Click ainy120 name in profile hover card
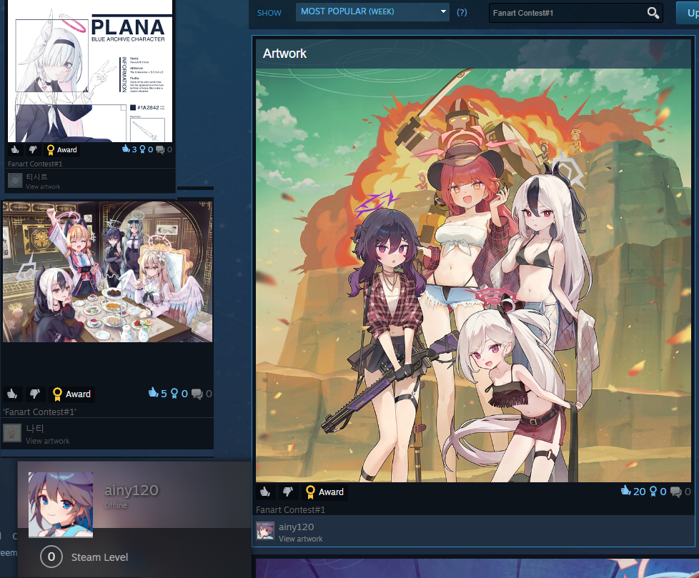Viewport: 699px width, 578px height. [x=131, y=490]
